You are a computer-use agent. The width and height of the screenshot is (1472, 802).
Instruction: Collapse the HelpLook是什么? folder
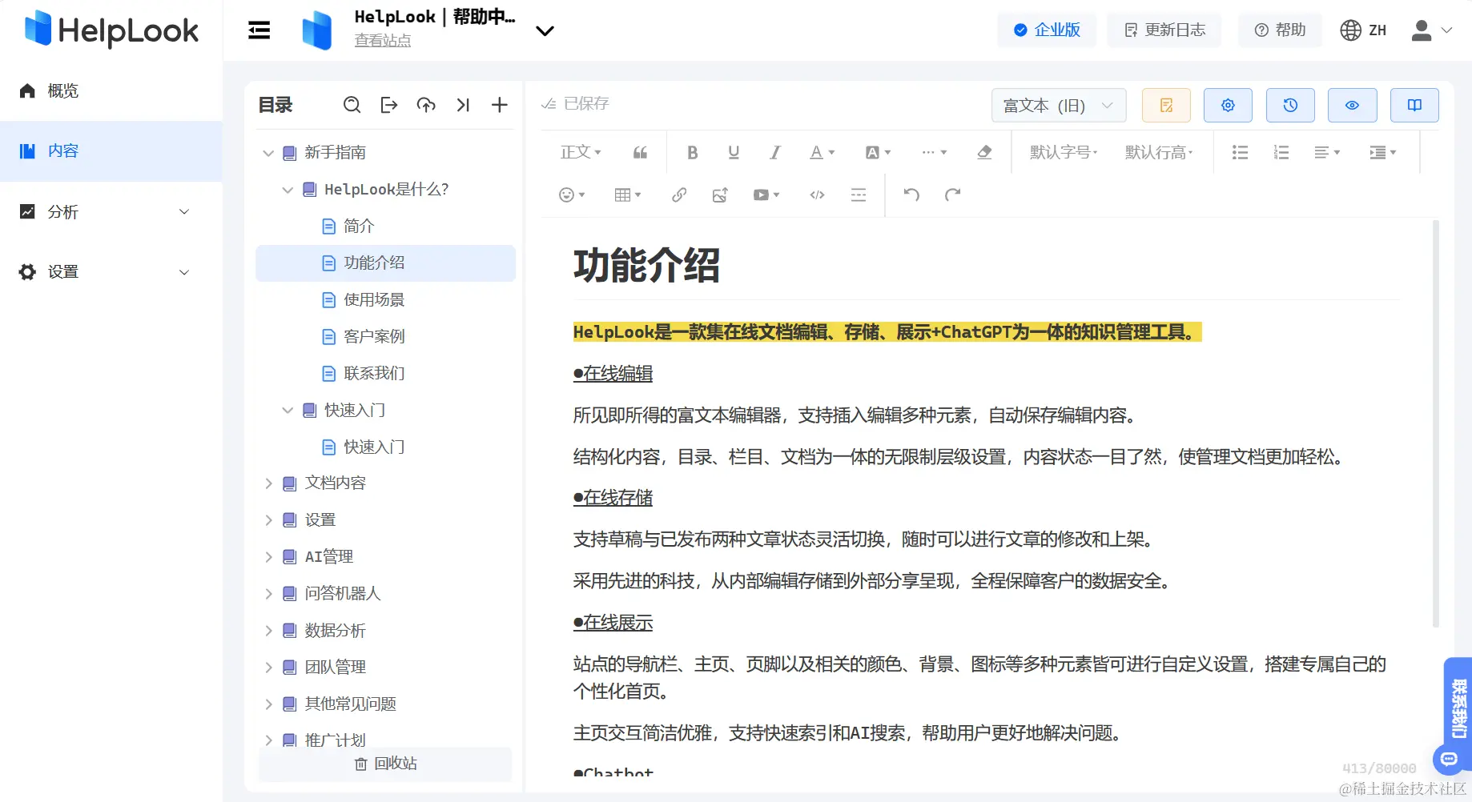click(288, 190)
